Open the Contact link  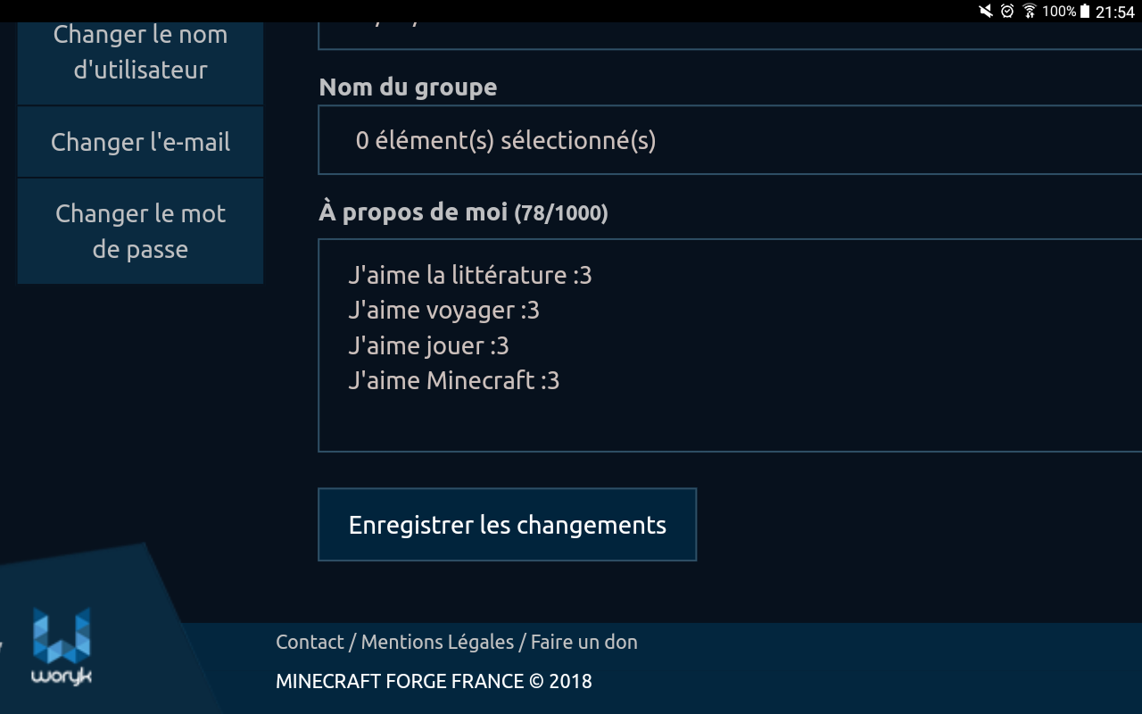309,642
